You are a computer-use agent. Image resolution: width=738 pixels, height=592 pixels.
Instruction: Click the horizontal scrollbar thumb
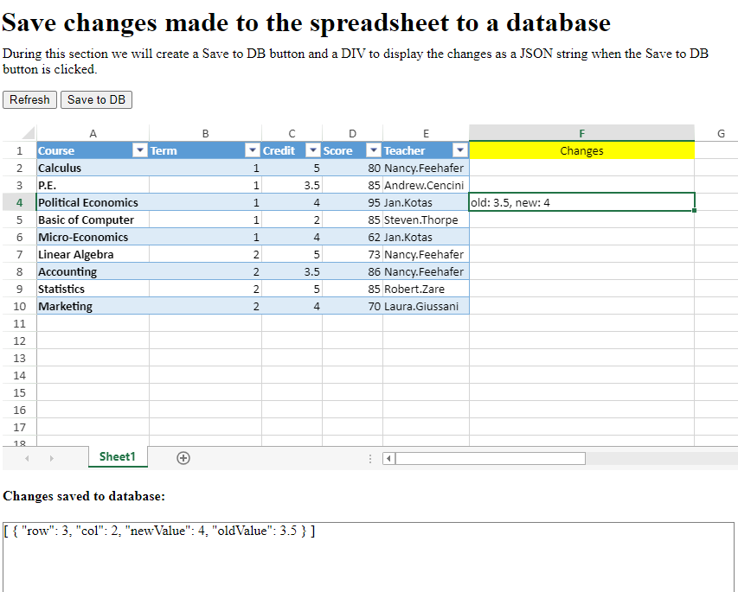(x=491, y=458)
